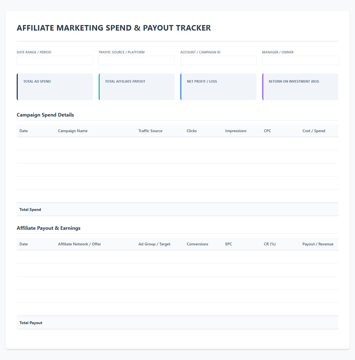Click the 'Affiliate Network / Offer' column header

(x=79, y=244)
